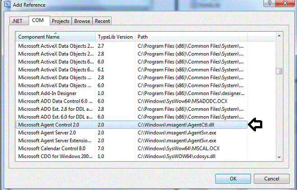297x190 pixels.
Task: Sort by TypeLib Version column header
Action: 115,37
